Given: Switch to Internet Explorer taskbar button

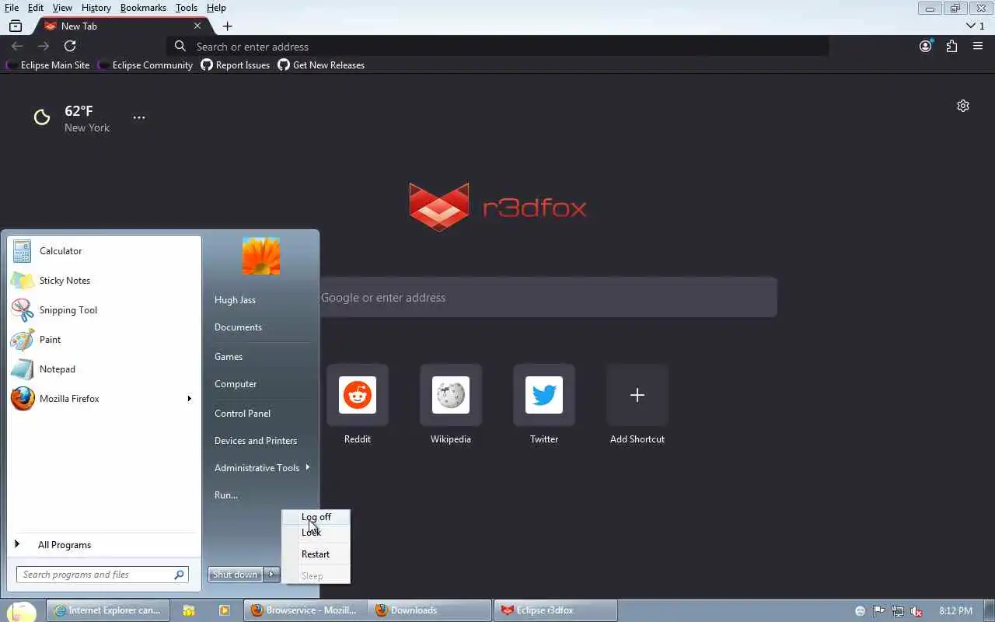Looking at the screenshot, I should [x=108, y=611].
